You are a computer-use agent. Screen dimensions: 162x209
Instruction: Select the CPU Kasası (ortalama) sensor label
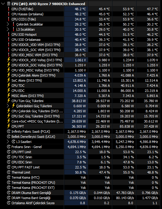[27, 14]
